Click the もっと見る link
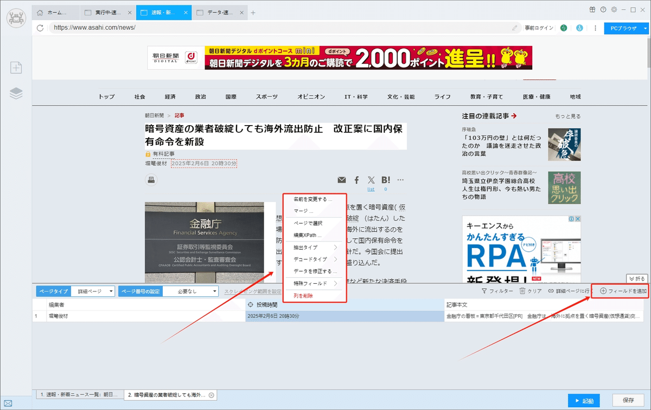 (x=567, y=116)
